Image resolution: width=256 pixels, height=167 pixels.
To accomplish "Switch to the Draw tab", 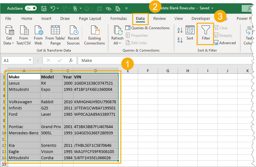I will click(65, 18).
